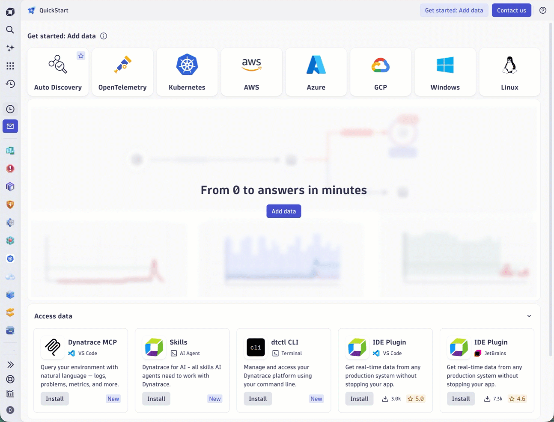Install Skills for AI Agent
This screenshot has height=422, width=554.
pos(156,398)
